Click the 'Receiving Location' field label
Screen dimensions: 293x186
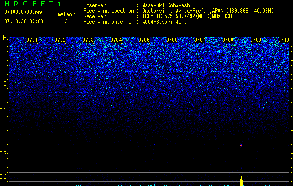pyautogui.click(x=109, y=11)
